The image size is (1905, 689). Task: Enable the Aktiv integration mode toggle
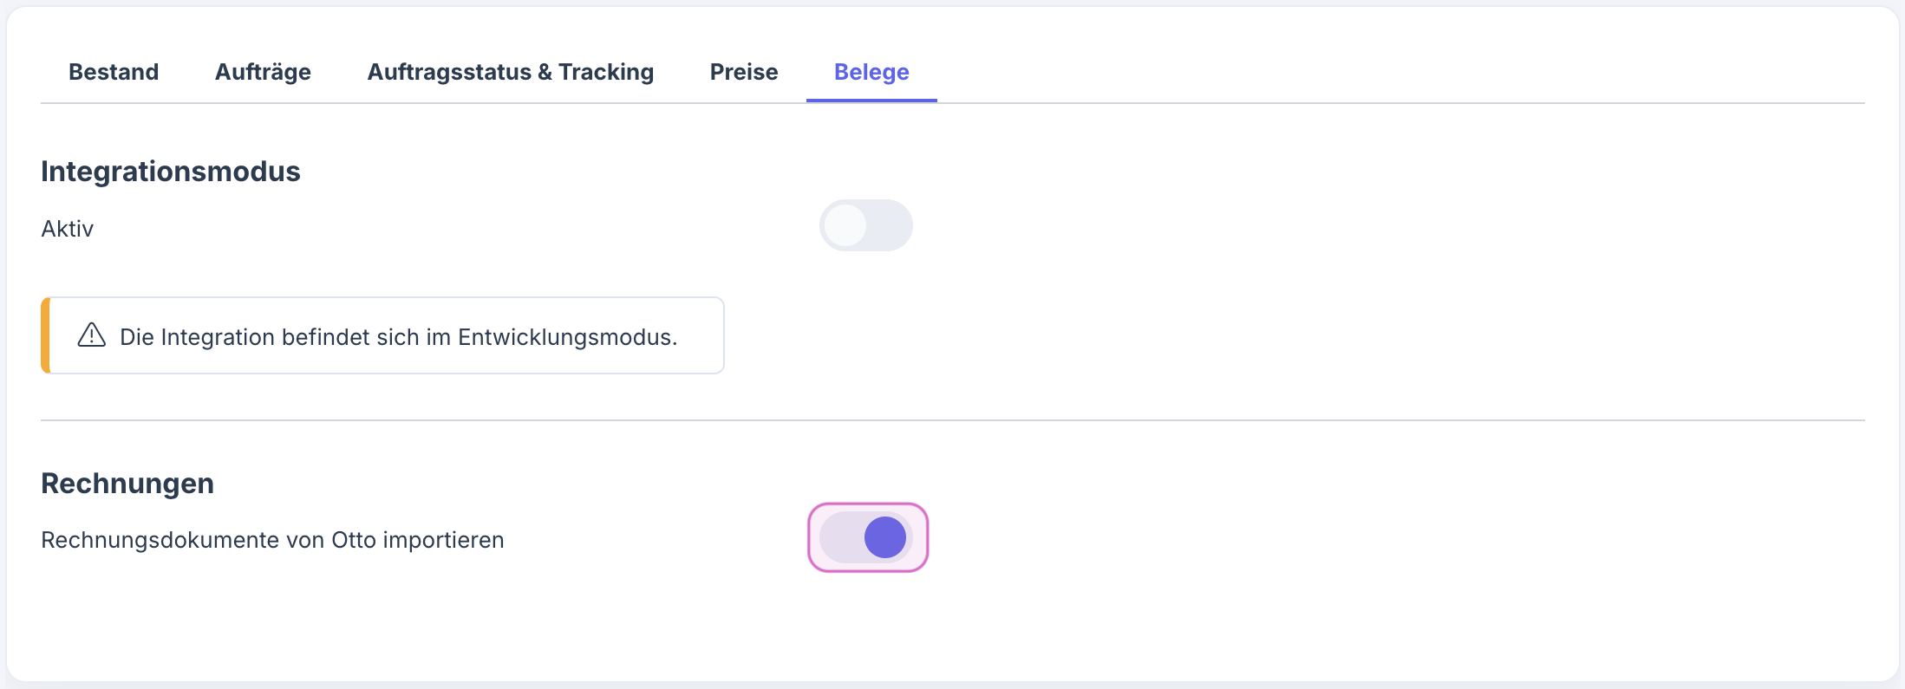(865, 226)
